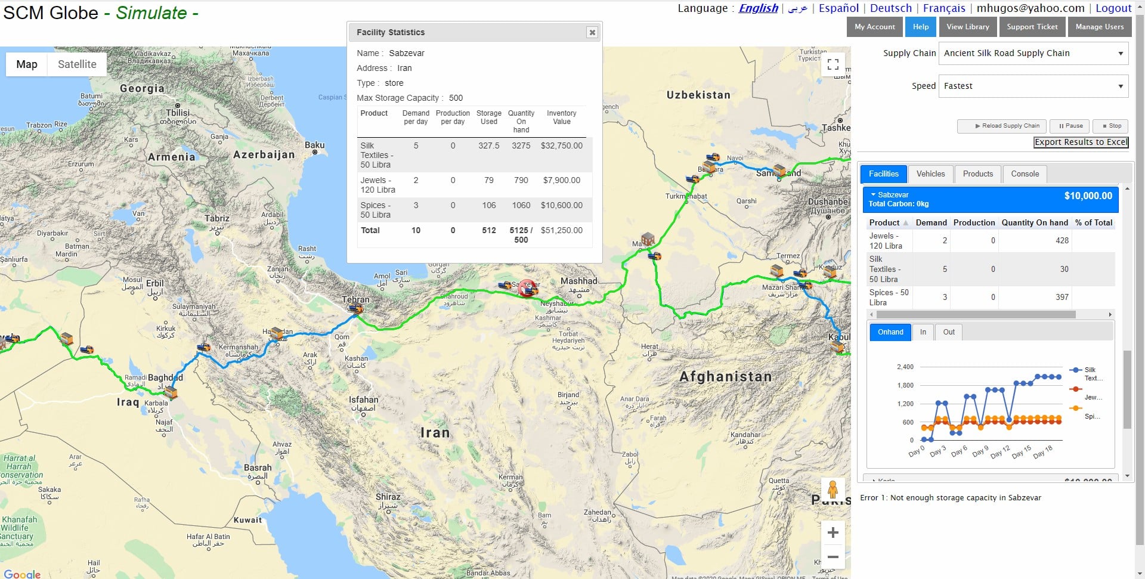
Task: Click the Google logo on the map
Action: point(22,574)
